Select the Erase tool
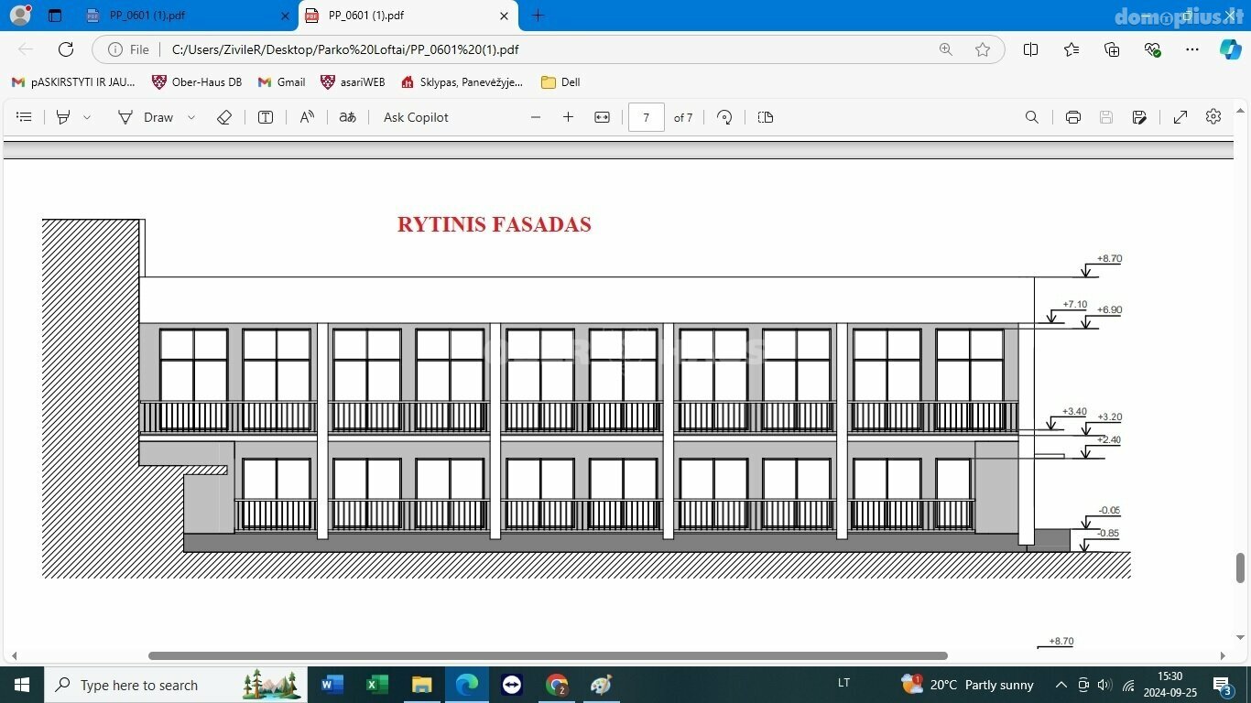 [224, 117]
